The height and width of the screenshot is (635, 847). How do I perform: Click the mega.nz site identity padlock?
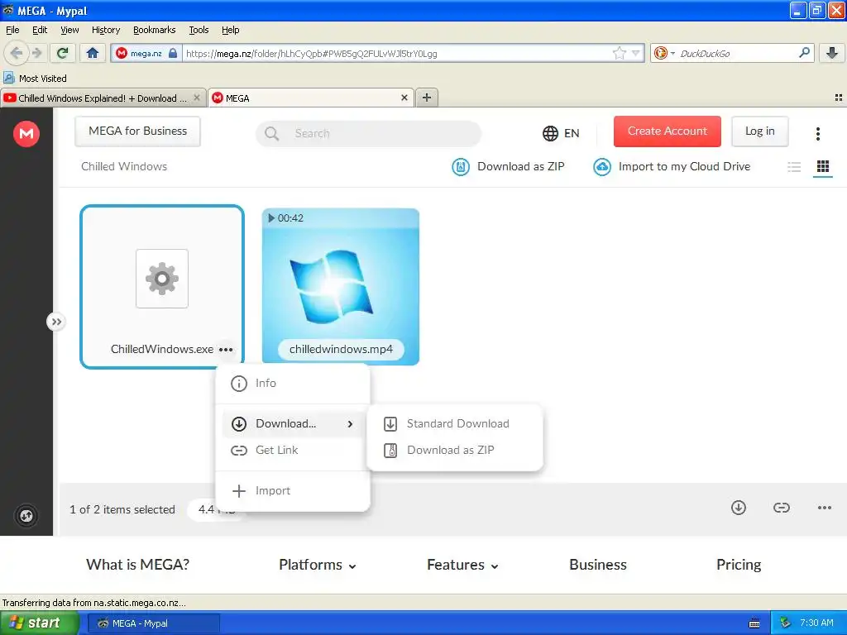coord(173,53)
